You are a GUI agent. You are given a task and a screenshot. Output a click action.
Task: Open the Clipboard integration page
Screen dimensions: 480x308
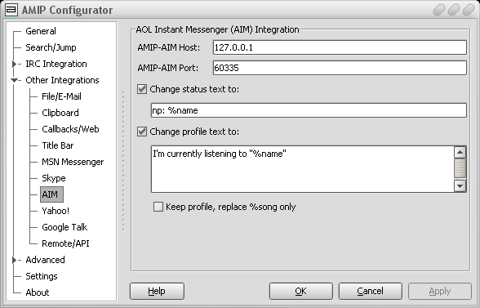60,113
